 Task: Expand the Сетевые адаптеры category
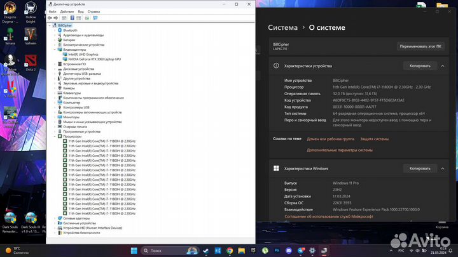pyautogui.click(x=55, y=218)
